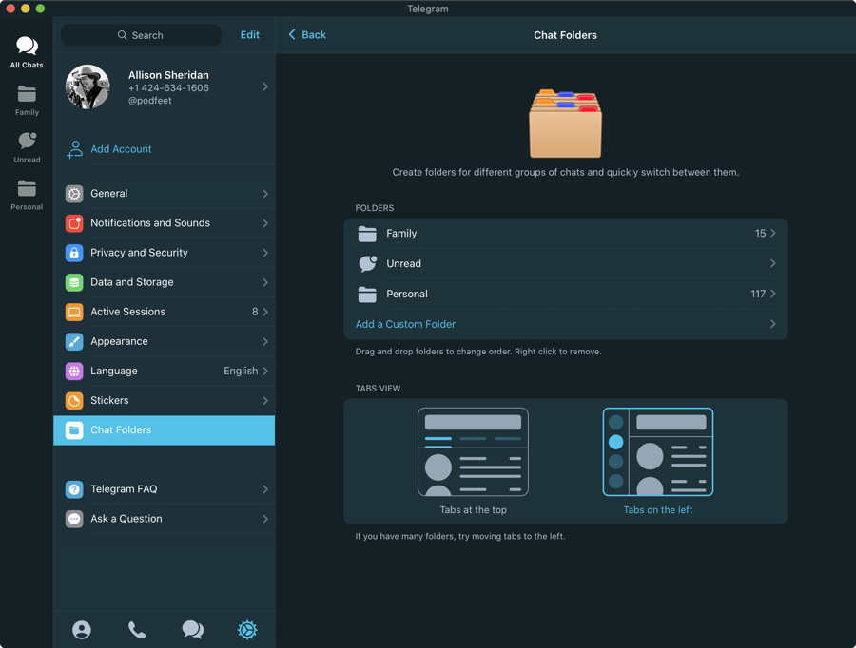
Task: Expand the Language row chevron
Action: point(265,371)
